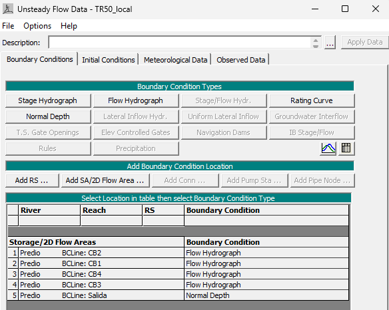Click the Flow Hydrograph cell for CB4
This screenshot has height=310, width=389.
click(x=266, y=274)
